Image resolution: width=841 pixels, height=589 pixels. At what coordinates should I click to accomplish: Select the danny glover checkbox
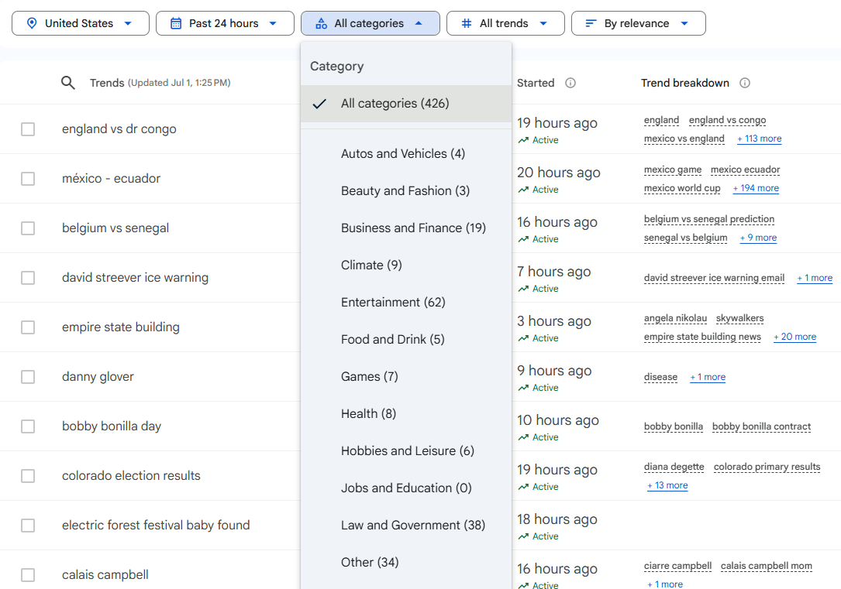[28, 376]
